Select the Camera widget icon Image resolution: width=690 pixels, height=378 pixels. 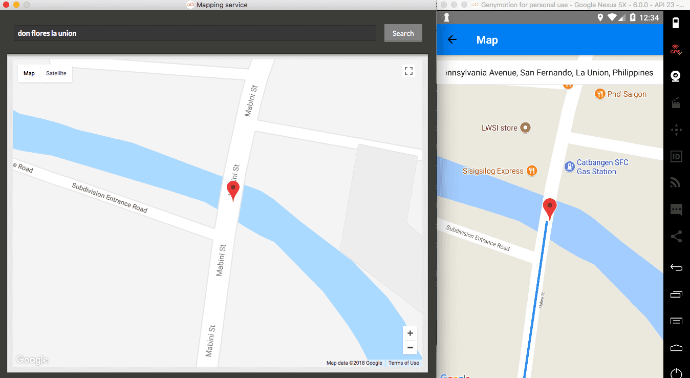point(676,75)
